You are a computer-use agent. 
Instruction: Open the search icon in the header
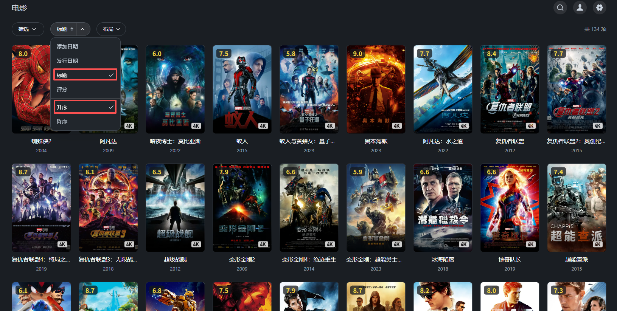tap(560, 8)
